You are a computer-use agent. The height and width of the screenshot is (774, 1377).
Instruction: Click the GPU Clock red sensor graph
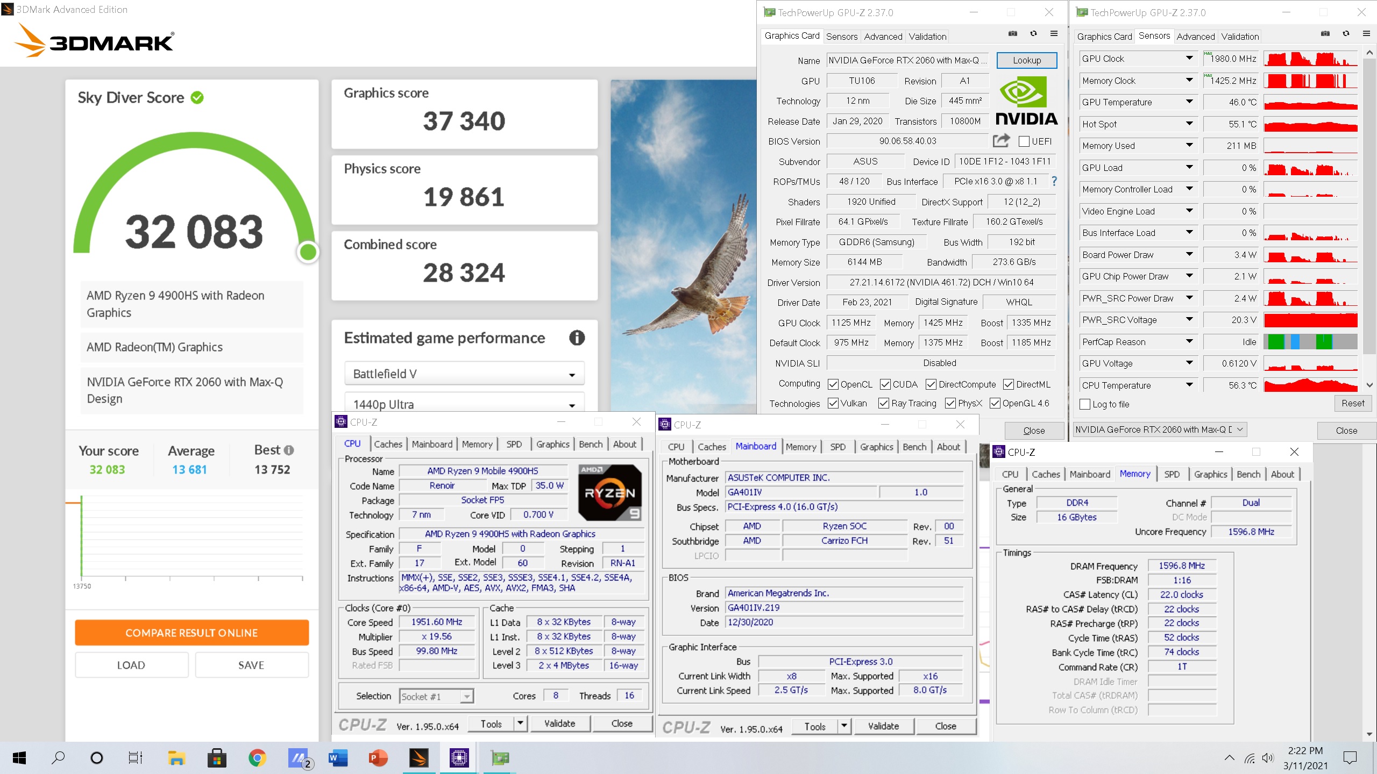(1310, 58)
